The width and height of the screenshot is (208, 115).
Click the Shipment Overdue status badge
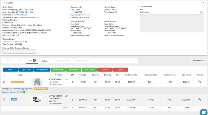point(17,82)
